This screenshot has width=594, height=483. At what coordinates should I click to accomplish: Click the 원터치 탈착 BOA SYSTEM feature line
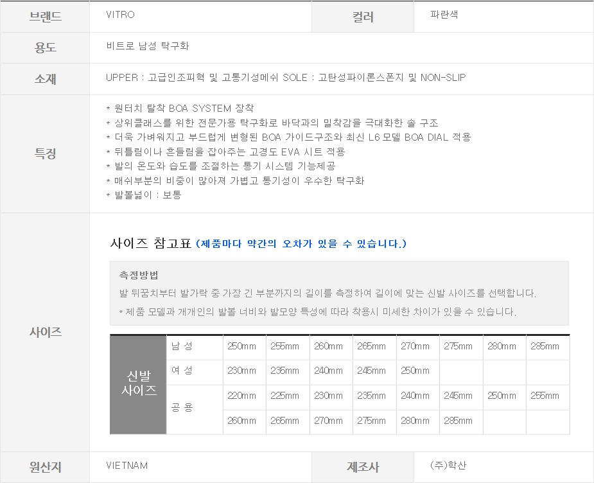[x=180, y=109]
